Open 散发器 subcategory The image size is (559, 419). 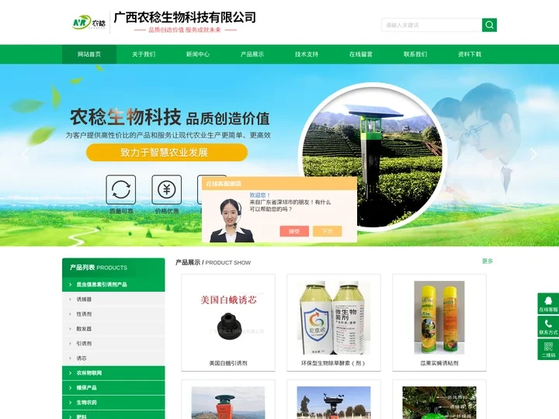(113, 328)
